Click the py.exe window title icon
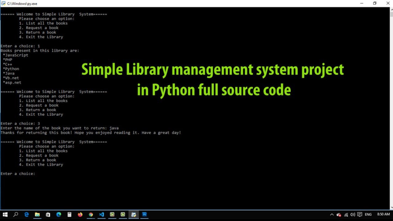This screenshot has width=393, height=221. pyautogui.click(x=3, y=3)
